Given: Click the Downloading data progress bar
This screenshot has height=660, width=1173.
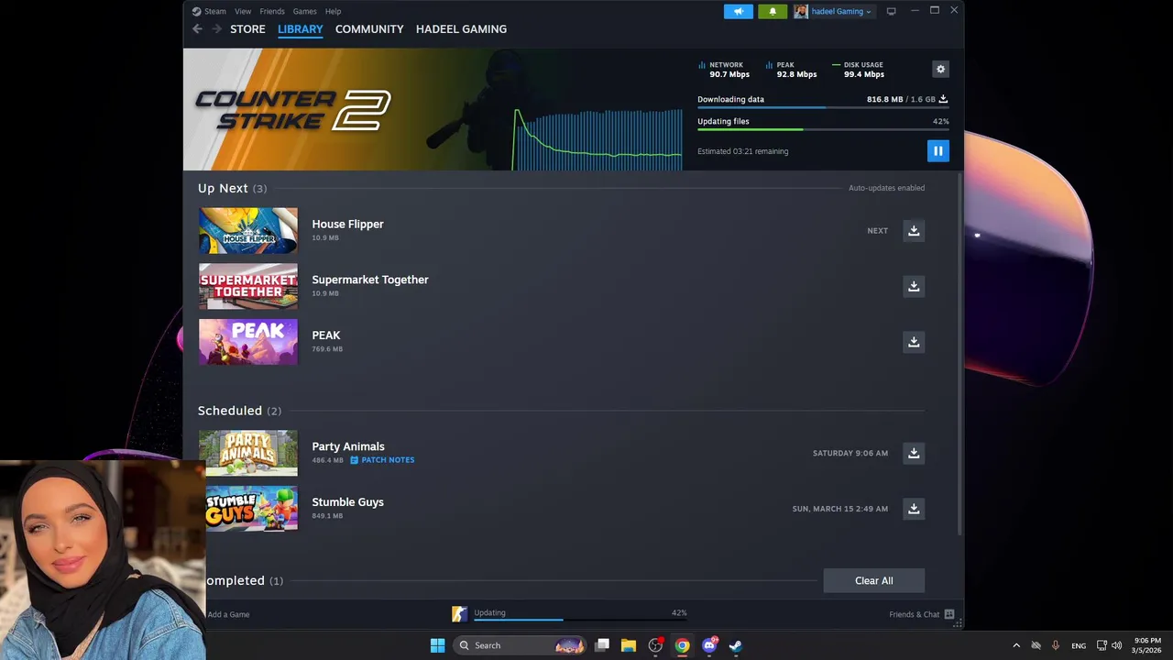Looking at the screenshot, I should [x=823, y=108].
